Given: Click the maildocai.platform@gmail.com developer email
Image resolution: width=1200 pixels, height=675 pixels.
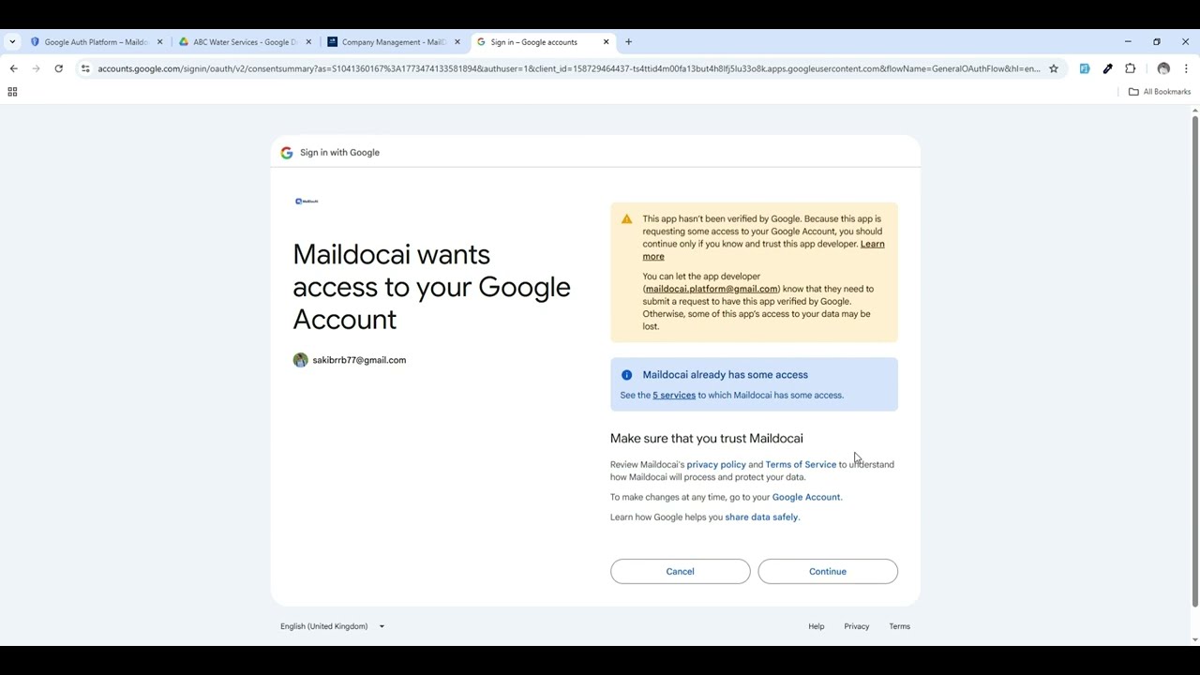Looking at the screenshot, I should pyautogui.click(x=712, y=289).
